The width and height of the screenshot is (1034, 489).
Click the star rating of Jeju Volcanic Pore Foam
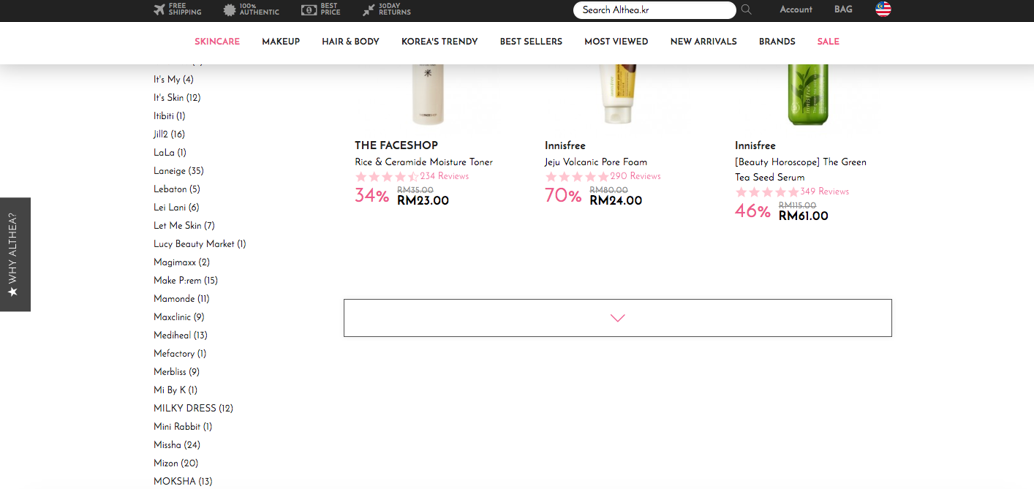(x=577, y=177)
